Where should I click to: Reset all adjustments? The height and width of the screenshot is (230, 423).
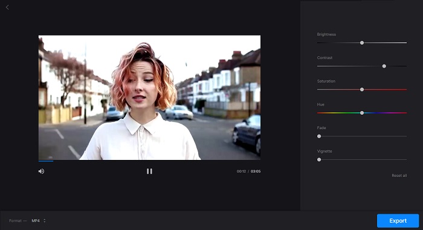[399, 176]
